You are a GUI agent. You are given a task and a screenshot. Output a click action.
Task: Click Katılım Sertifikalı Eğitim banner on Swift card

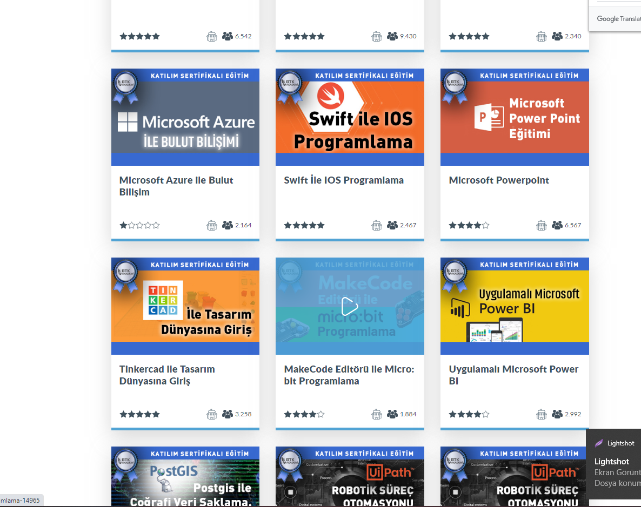coord(364,76)
